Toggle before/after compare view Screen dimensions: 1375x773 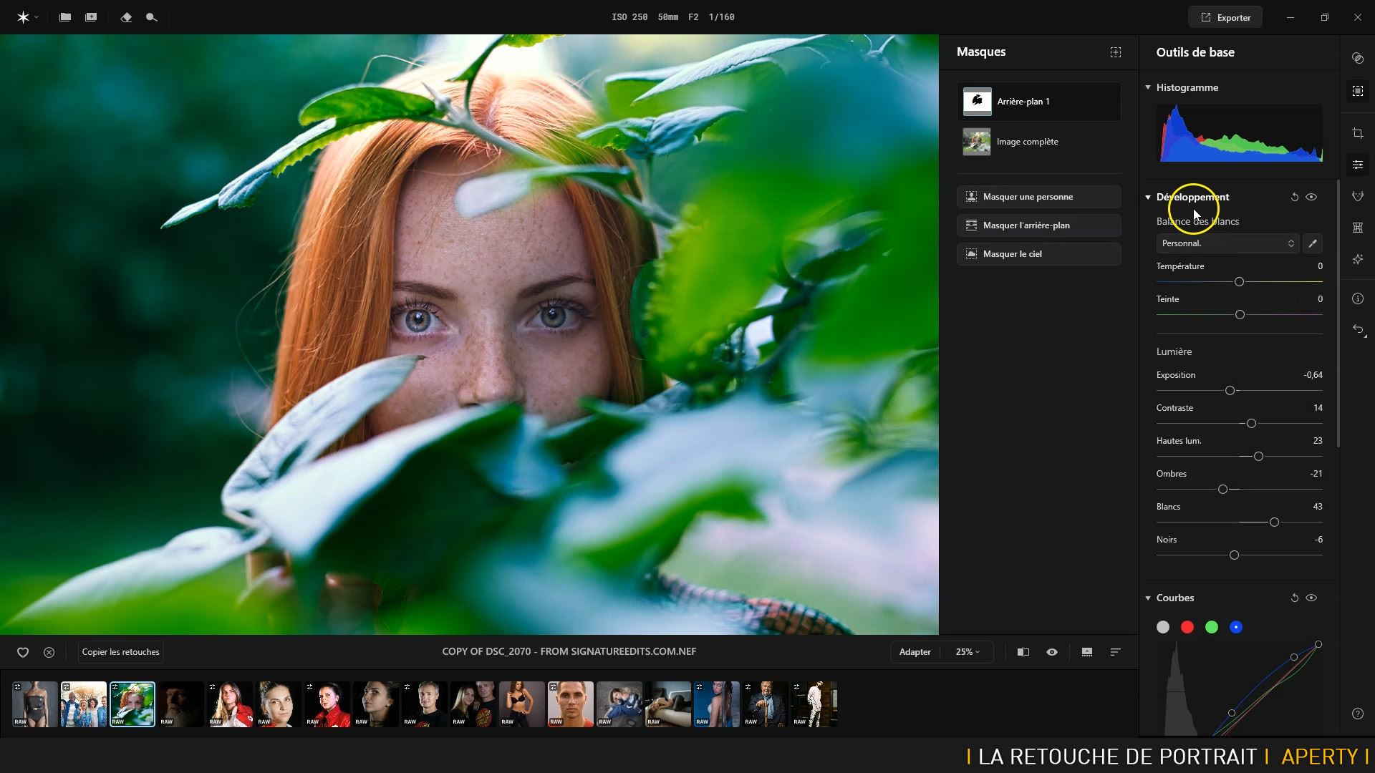click(x=1023, y=652)
